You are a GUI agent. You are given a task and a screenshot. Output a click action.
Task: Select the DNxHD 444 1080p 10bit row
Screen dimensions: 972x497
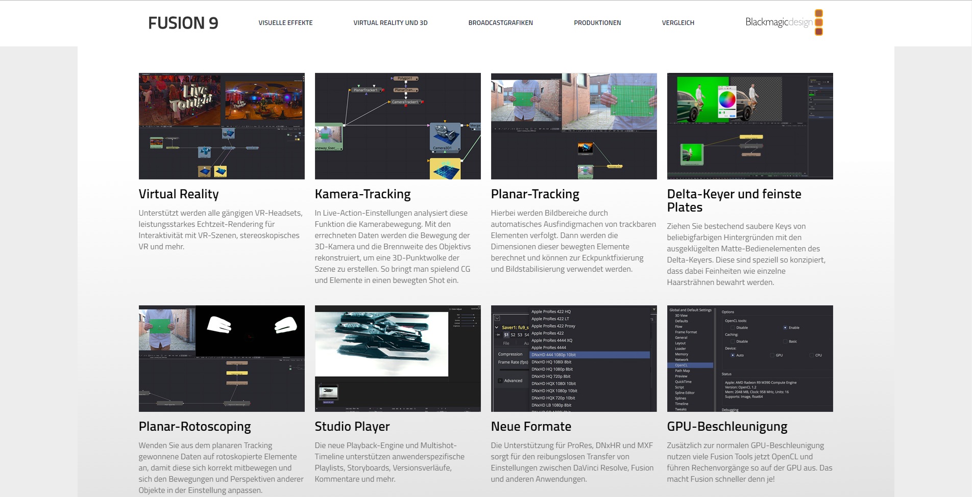coord(590,355)
